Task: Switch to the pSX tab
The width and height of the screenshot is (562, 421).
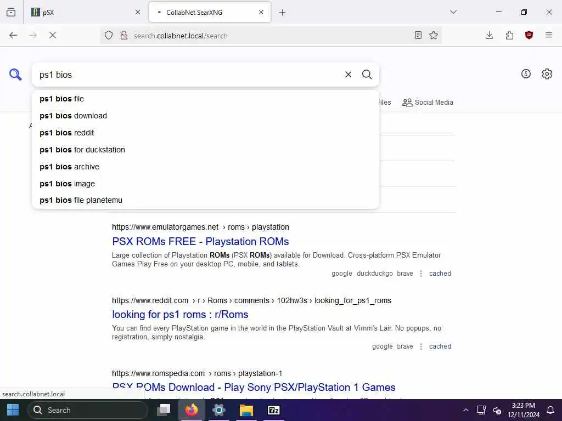Action: coord(85,12)
